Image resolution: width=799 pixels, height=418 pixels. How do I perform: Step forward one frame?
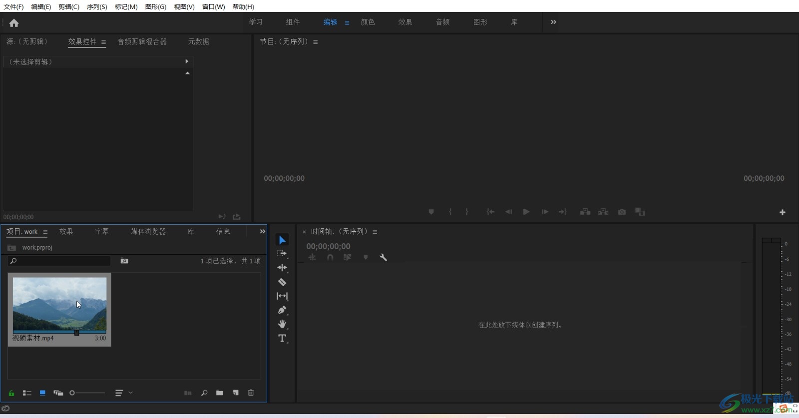(x=545, y=212)
